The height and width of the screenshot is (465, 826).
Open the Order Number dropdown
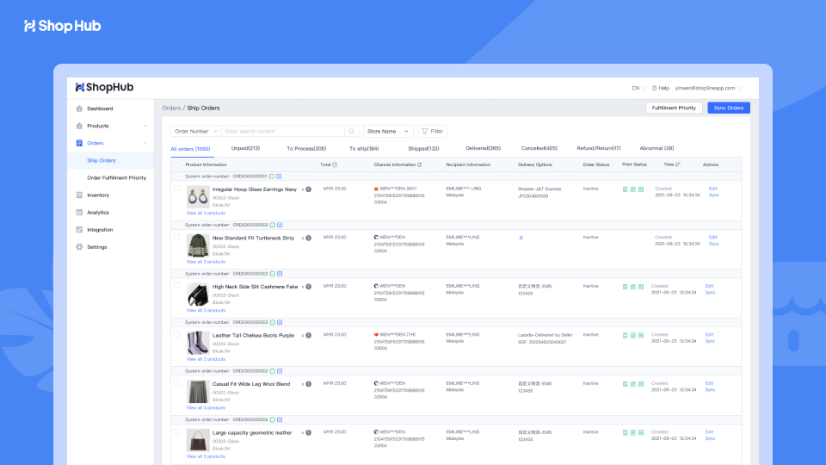click(194, 132)
